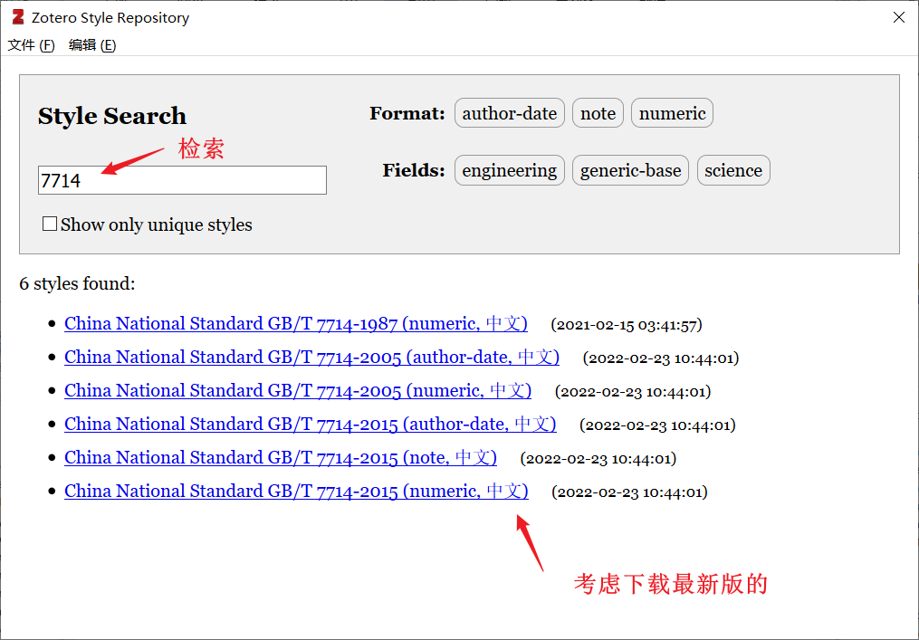Click the Style Search heading
919x640 pixels.
112,116
